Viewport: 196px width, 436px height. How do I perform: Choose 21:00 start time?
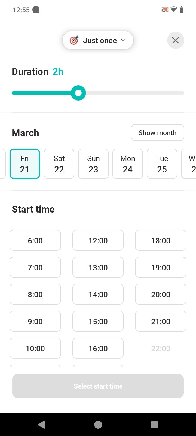pyautogui.click(x=161, y=321)
